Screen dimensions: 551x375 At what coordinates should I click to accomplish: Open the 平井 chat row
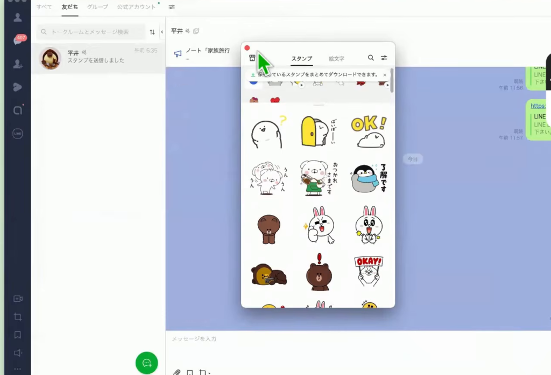click(x=98, y=58)
